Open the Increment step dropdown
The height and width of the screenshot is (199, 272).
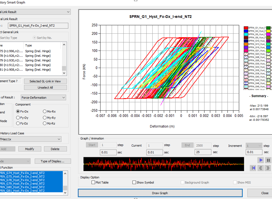point(254,146)
